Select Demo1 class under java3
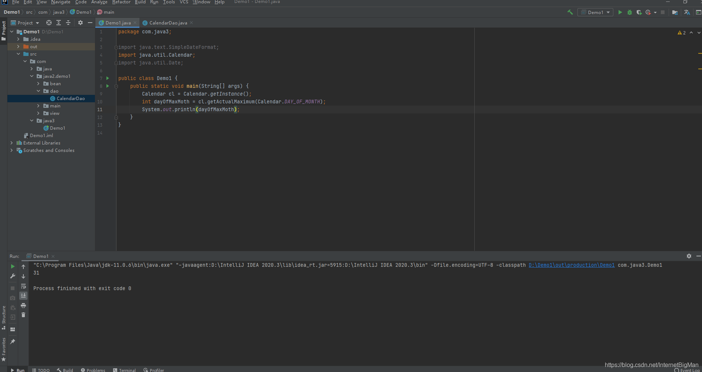Viewport: 702px width, 372px height. 57,128
